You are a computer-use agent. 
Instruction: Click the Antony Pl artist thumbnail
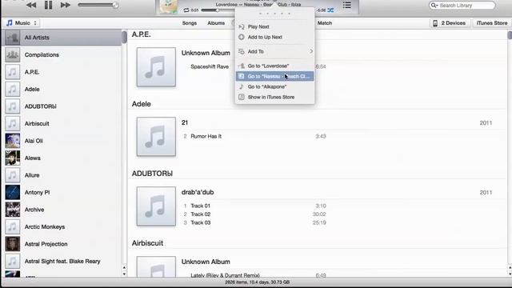click(13, 192)
